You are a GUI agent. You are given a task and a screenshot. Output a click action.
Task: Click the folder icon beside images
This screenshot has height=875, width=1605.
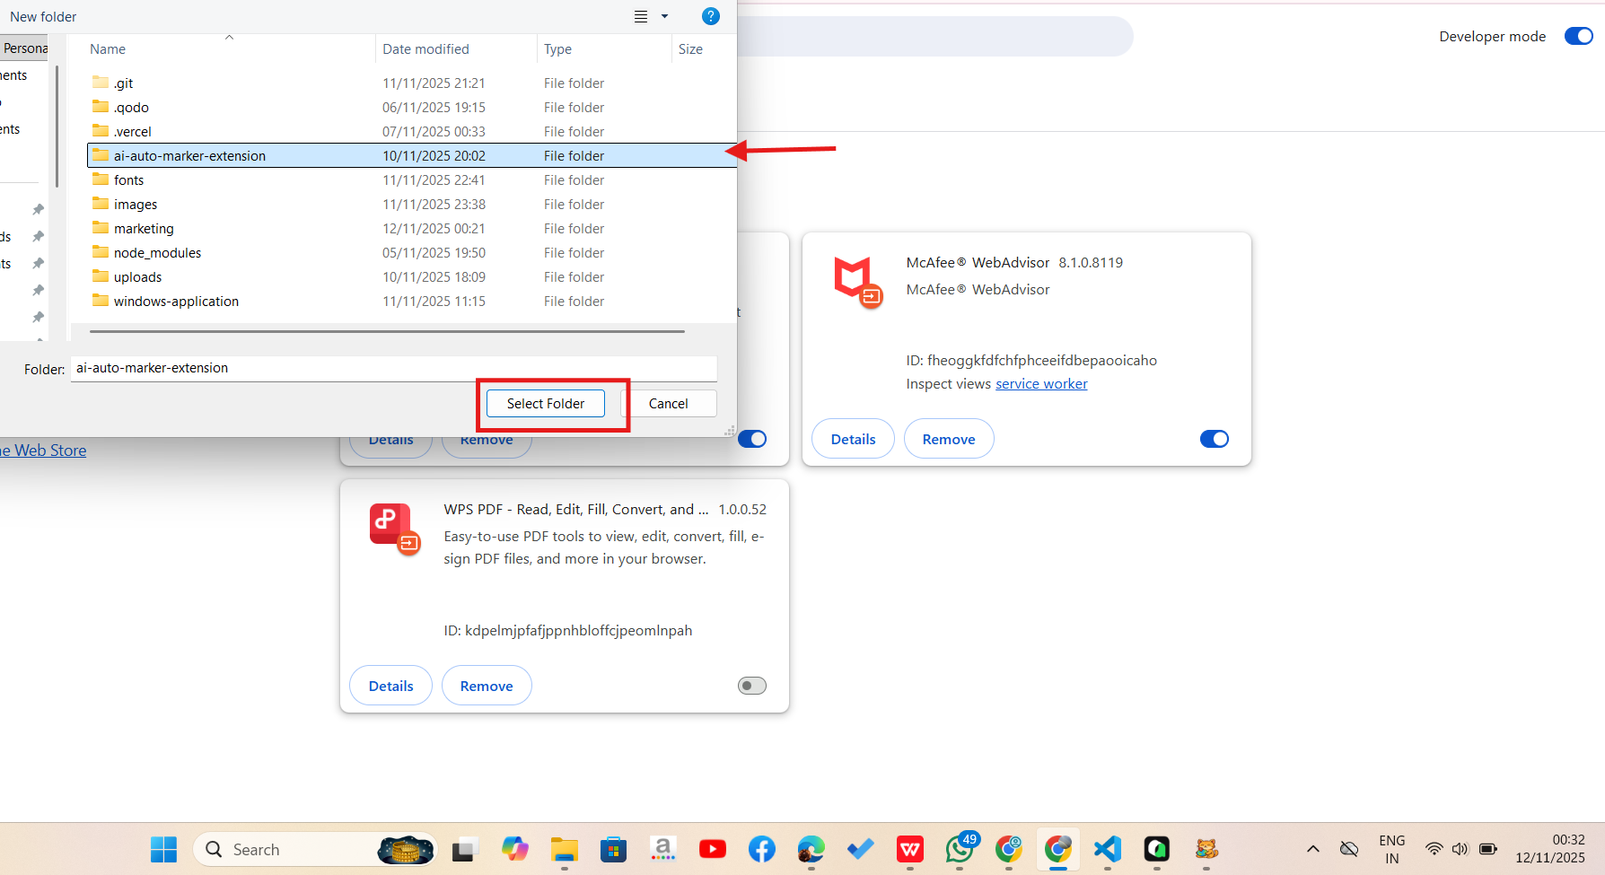click(101, 204)
